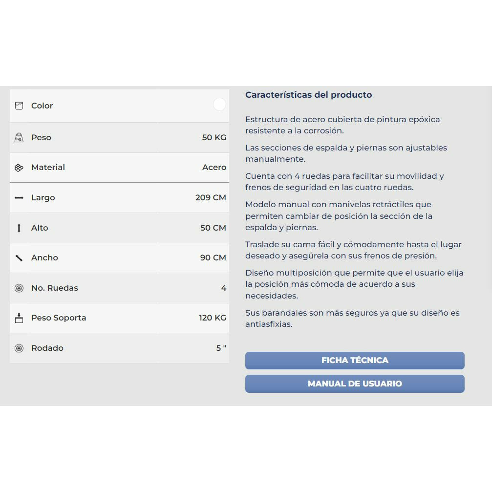Open the MANUAL DE USUARIO
The width and height of the screenshot is (492, 492).
coord(355,384)
